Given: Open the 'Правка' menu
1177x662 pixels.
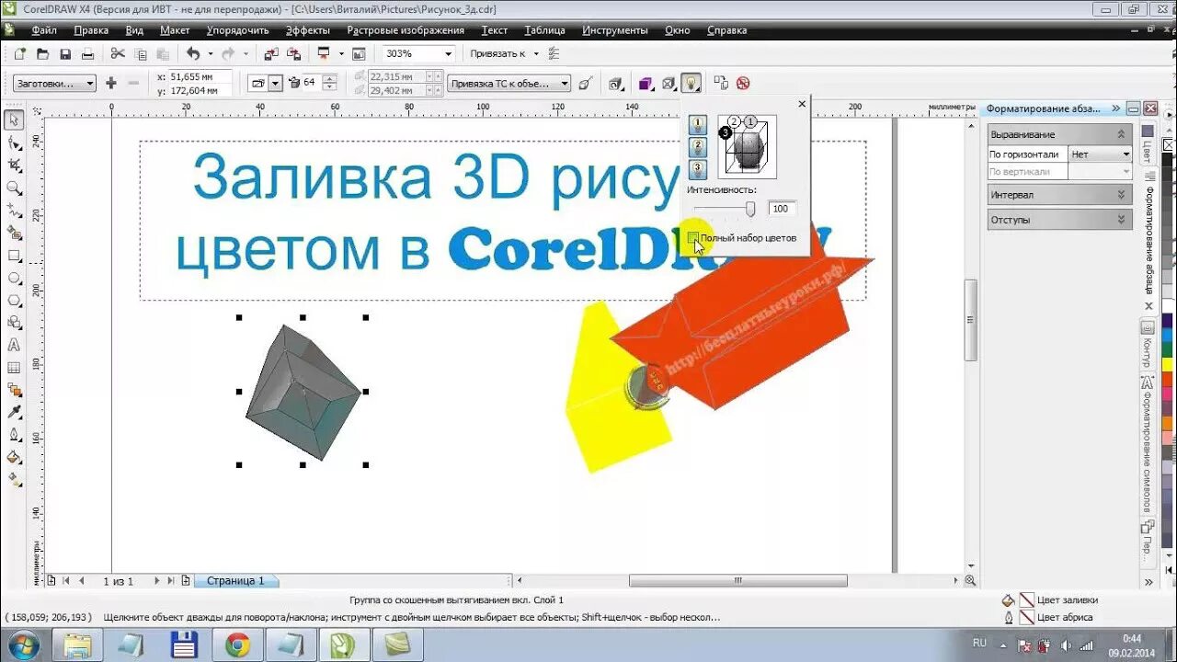Looking at the screenshot, I should 91,30.
